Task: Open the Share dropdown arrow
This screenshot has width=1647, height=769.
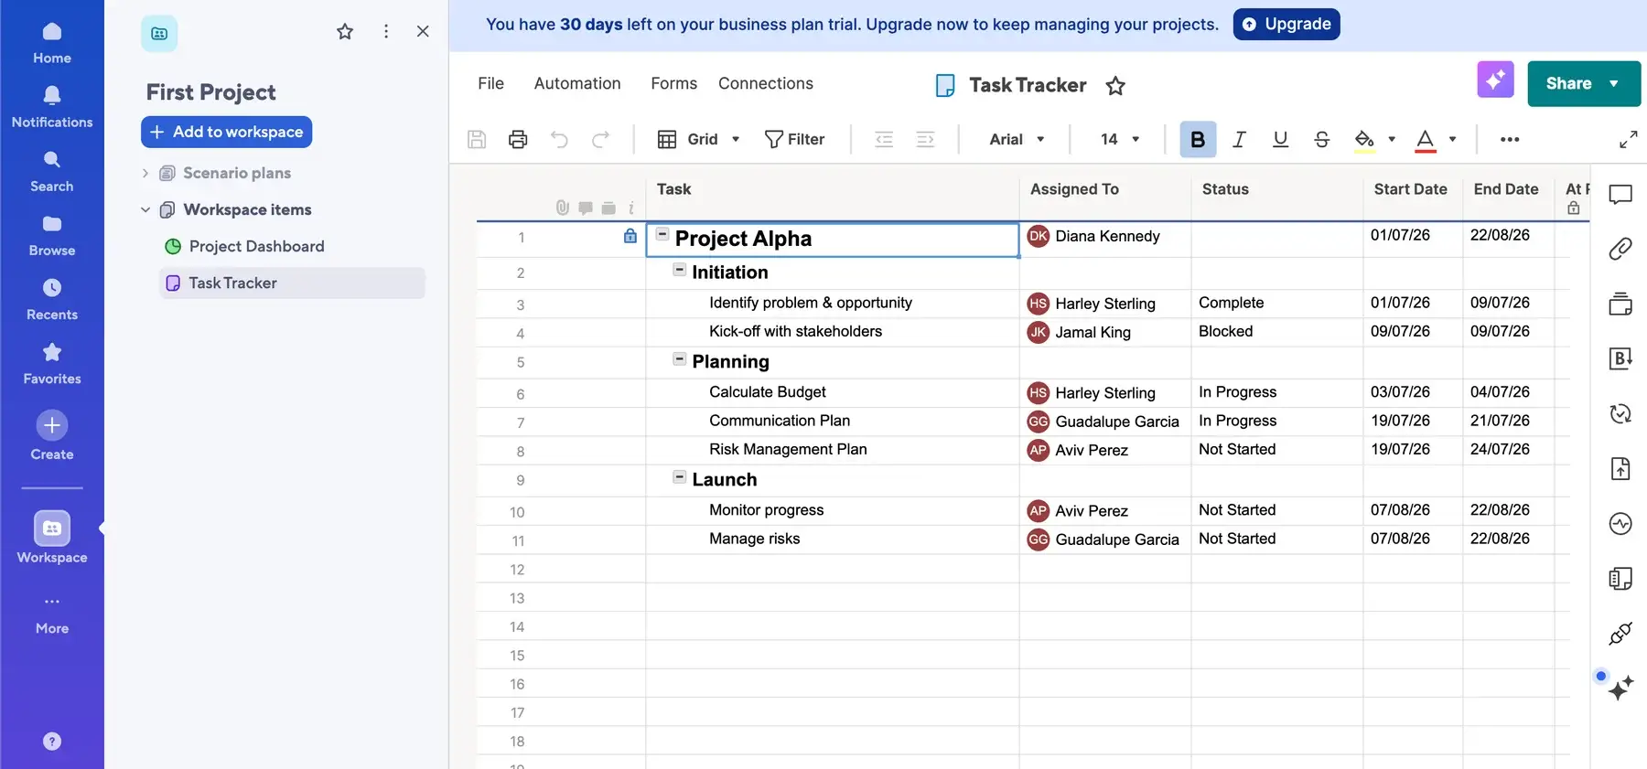Action: 1614,83
